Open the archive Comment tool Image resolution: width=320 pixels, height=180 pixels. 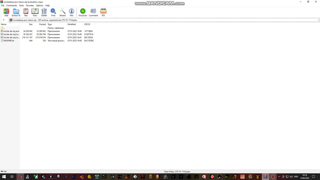93,12
